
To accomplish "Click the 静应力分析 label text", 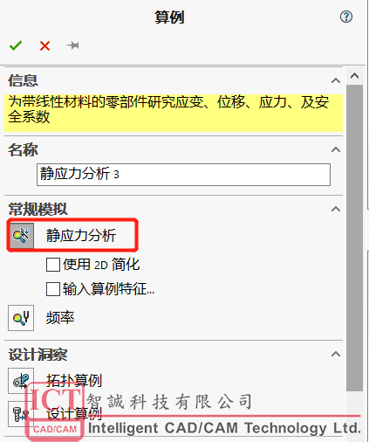I will (x=81, y=236).
